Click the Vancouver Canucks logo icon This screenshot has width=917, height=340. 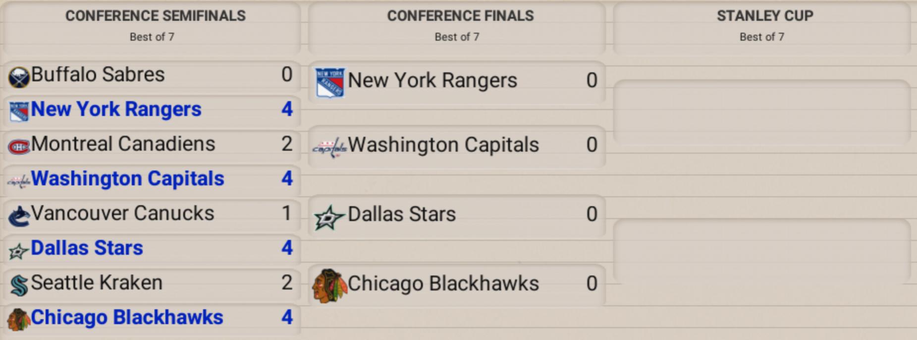pos(19,216)
